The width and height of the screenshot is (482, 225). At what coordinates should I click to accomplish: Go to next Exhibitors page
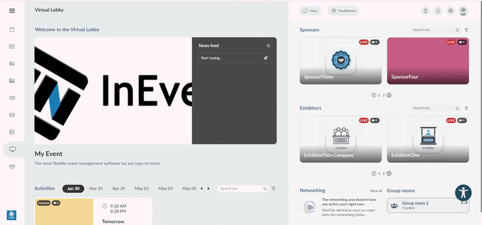389,173
